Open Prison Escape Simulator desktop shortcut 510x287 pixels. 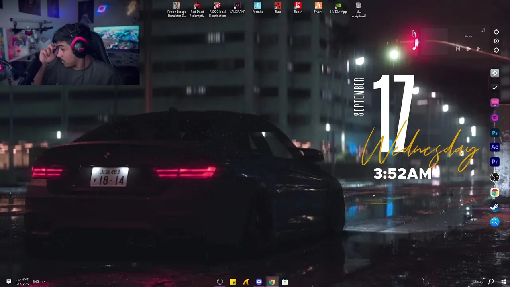(x=177, y=10)
